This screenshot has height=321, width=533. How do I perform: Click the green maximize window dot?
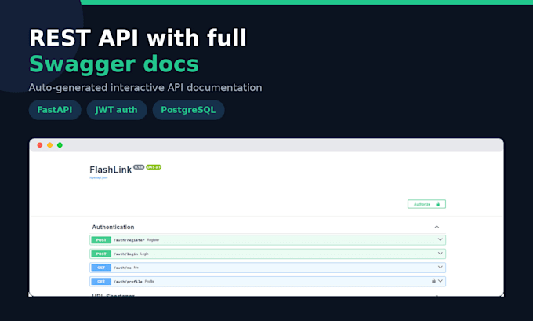[60, 145]
